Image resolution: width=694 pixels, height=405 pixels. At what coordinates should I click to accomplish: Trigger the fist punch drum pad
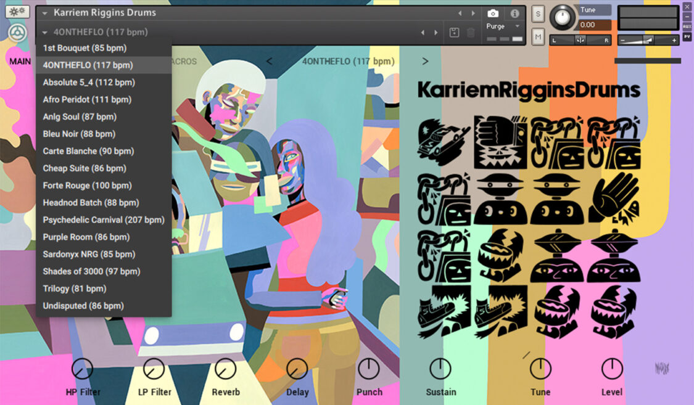tap(500, 142)
